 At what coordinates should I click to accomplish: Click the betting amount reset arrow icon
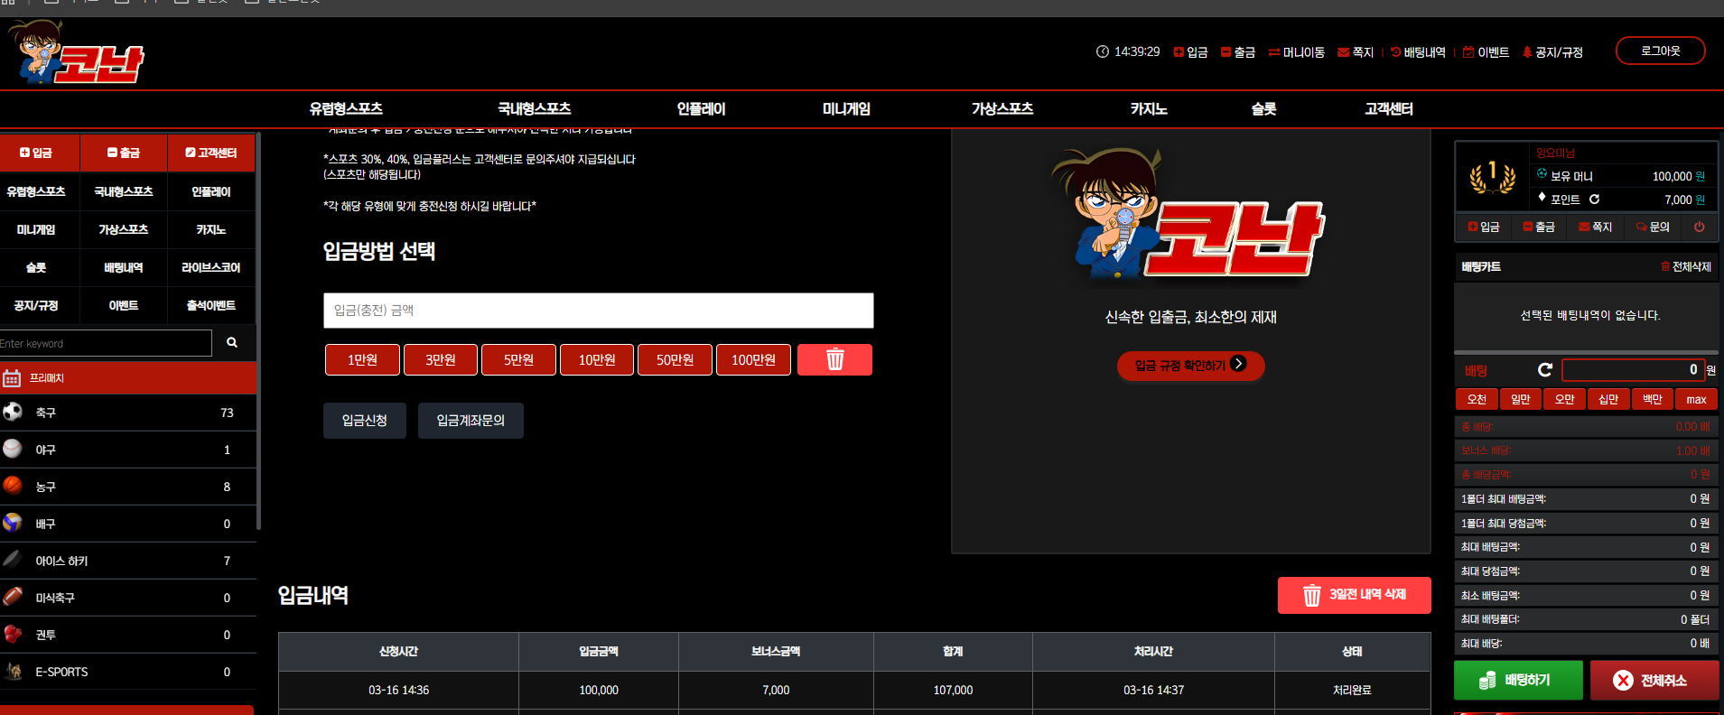coord(1544,370)
